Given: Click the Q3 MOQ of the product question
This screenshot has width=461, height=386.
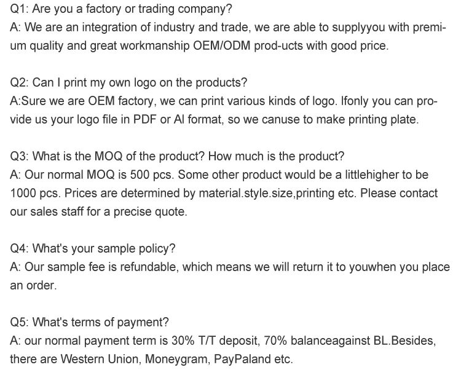Looking at the screenshot, I should tap(177, 156).
